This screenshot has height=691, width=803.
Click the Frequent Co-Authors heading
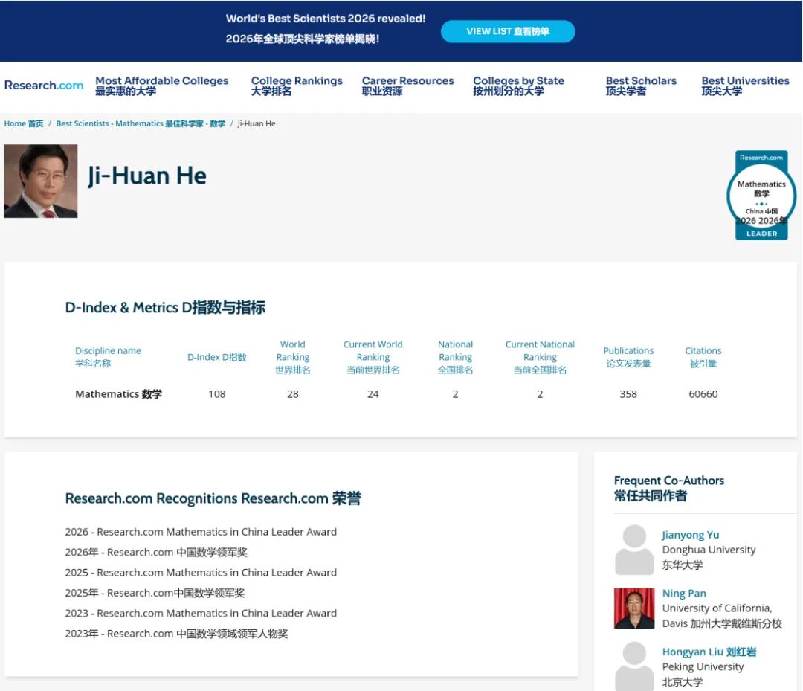(x=669, y=488)
